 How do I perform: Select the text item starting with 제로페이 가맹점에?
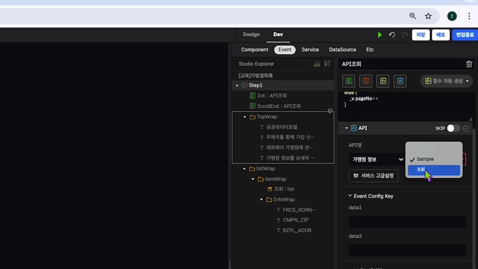coord(286,148)
